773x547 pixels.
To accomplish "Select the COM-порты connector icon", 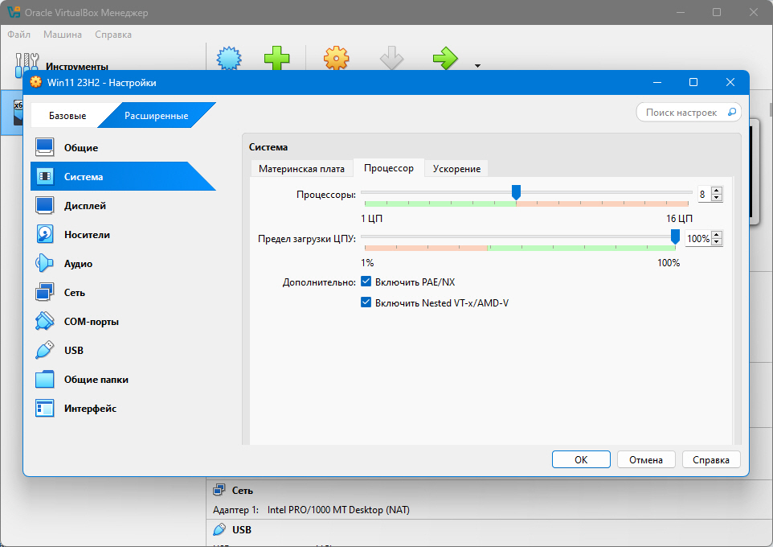I will 45,322.
